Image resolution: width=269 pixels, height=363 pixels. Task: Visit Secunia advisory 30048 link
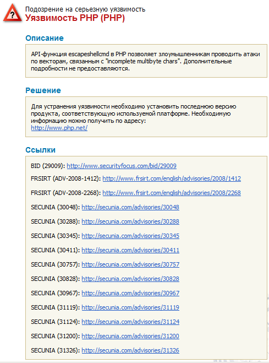(130, 207)
